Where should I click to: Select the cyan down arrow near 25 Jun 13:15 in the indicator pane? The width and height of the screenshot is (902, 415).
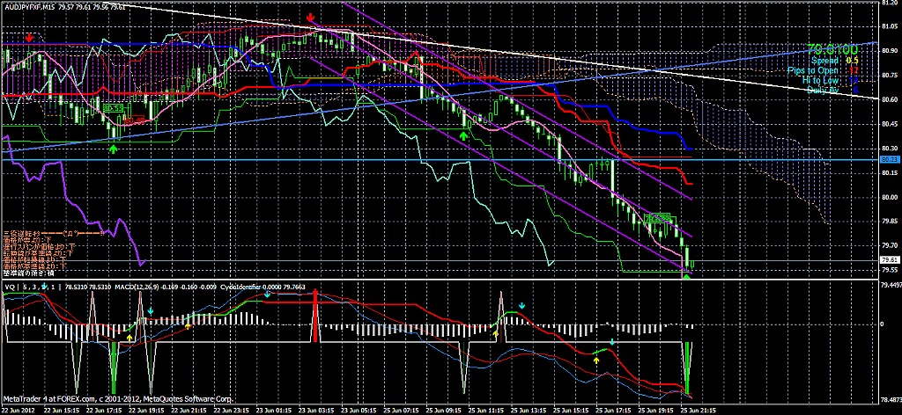click(x=521, y=305)
